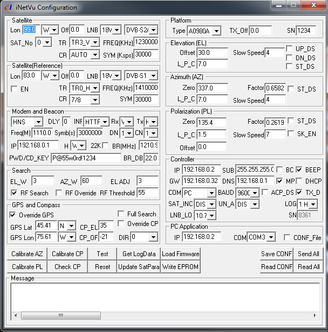Click the Calibrate CP button
The height and width of the screenshot is (332, 328).
(67, 253)
